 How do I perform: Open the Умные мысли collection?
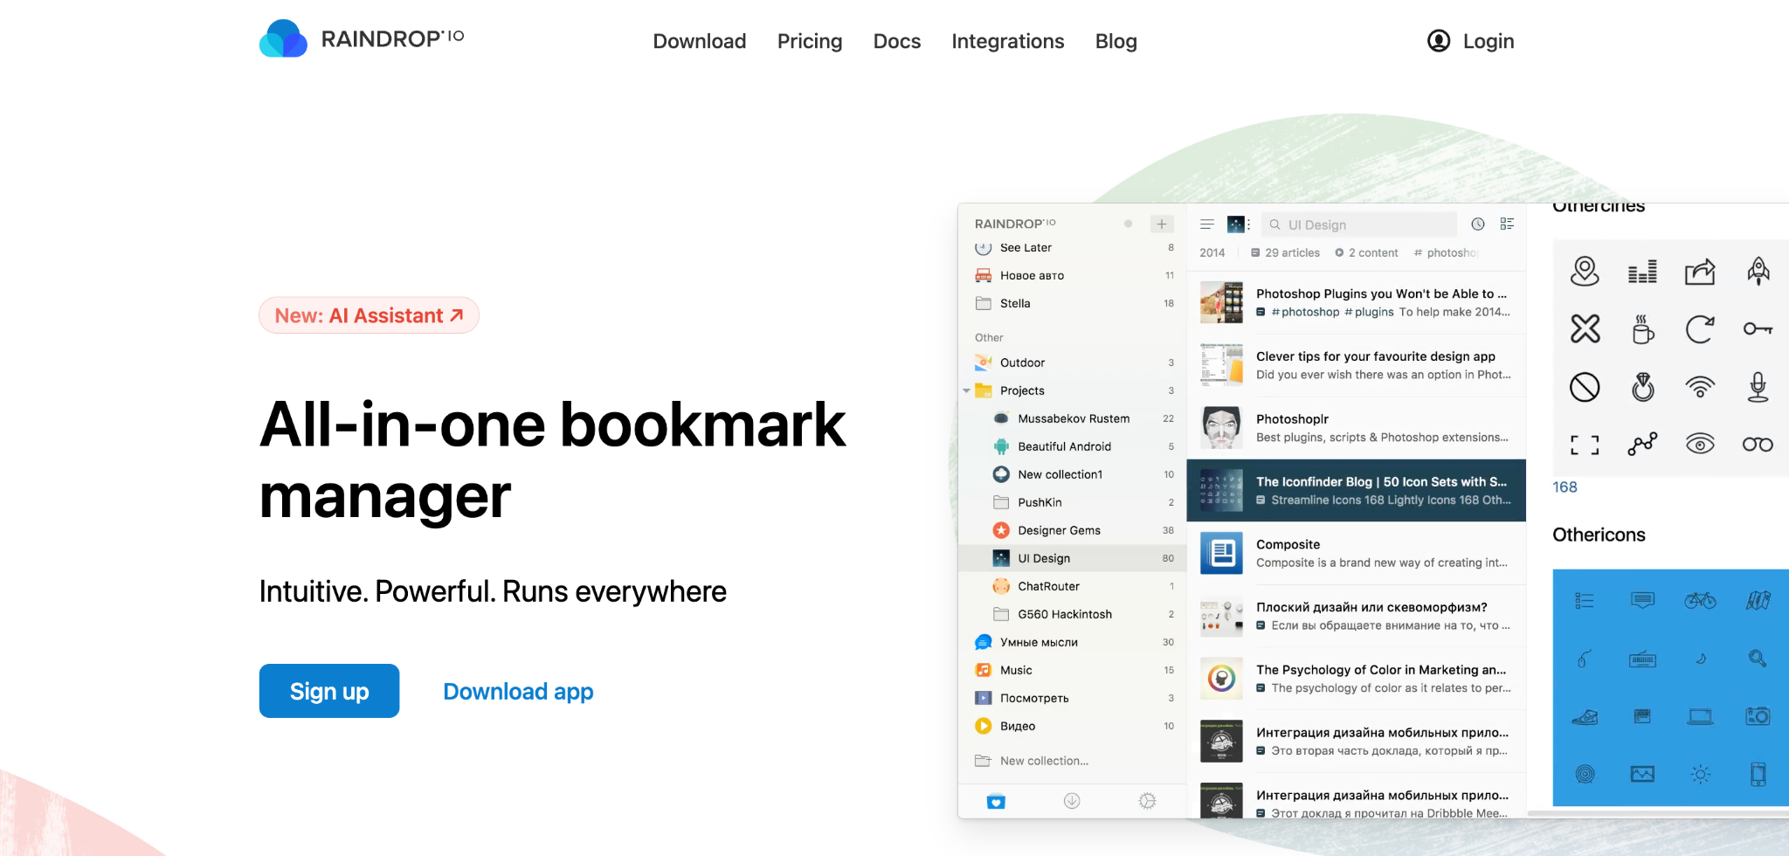click(x=1072, y=642)
